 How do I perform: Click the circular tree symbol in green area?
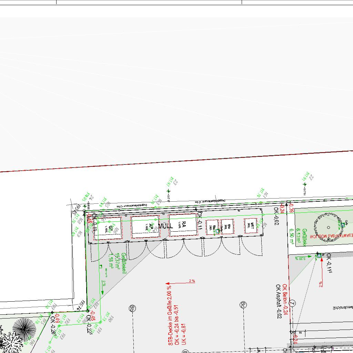328,227
